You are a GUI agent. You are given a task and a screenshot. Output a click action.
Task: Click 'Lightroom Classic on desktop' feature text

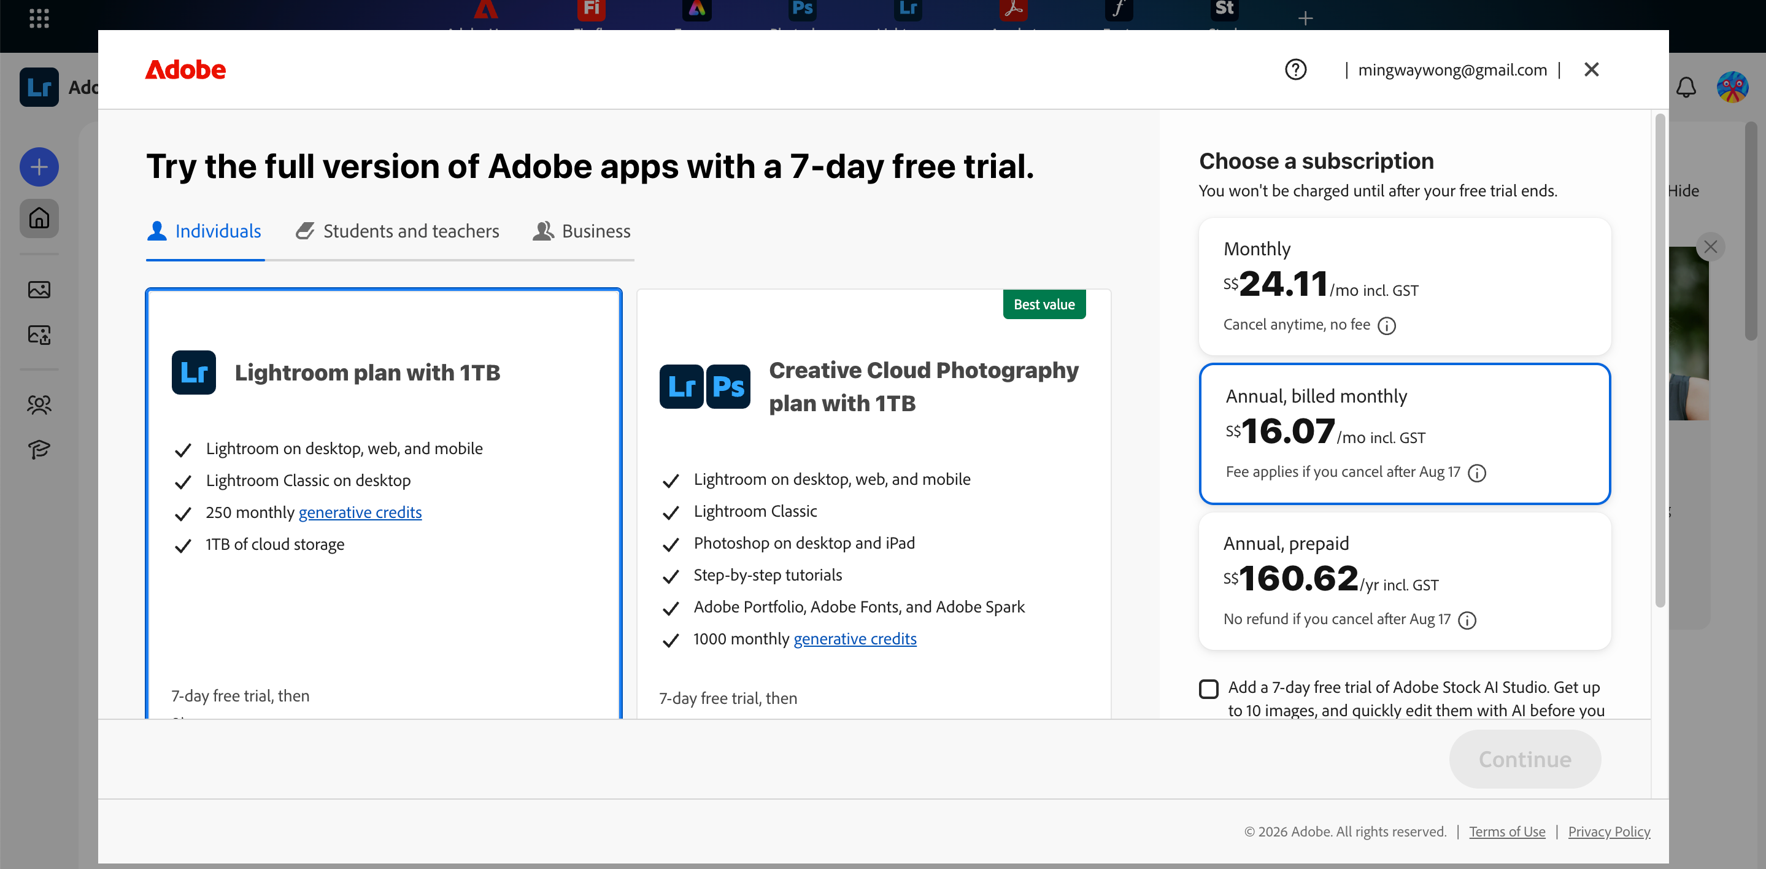pyautogui.click(x=308, y=481)
